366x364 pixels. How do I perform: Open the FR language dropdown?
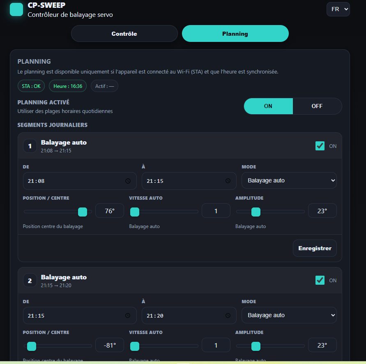[x=338, y=9]
